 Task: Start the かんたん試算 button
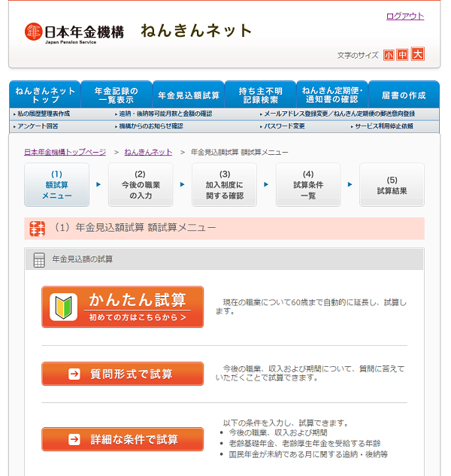pos(123,307)
